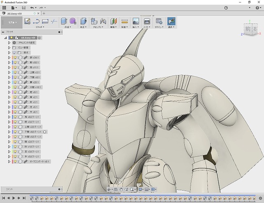
Task: Close the All-Assy v59 tab
Action: 38,14
